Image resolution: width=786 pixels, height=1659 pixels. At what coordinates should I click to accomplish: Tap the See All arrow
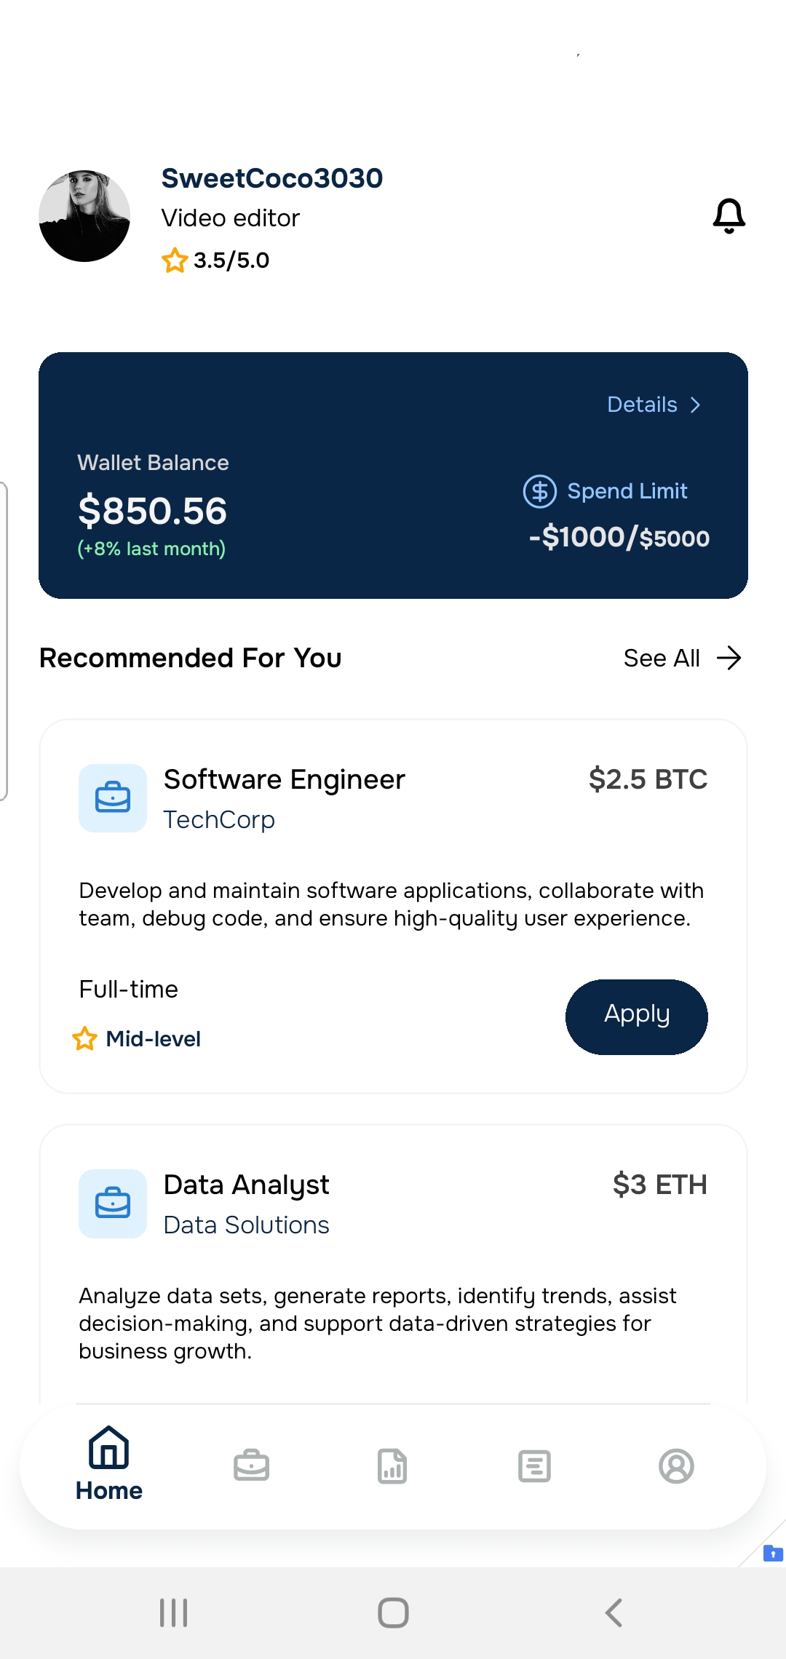pos(729,658)
